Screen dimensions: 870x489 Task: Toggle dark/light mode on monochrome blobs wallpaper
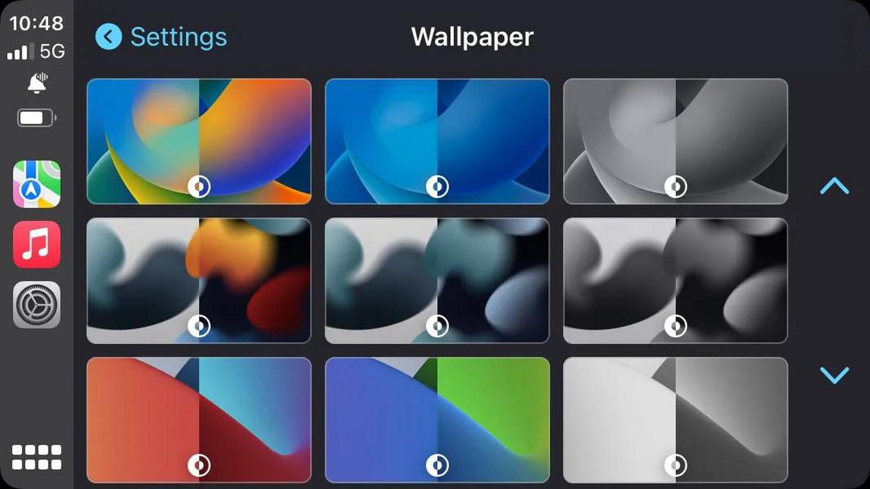coord(675,325)
